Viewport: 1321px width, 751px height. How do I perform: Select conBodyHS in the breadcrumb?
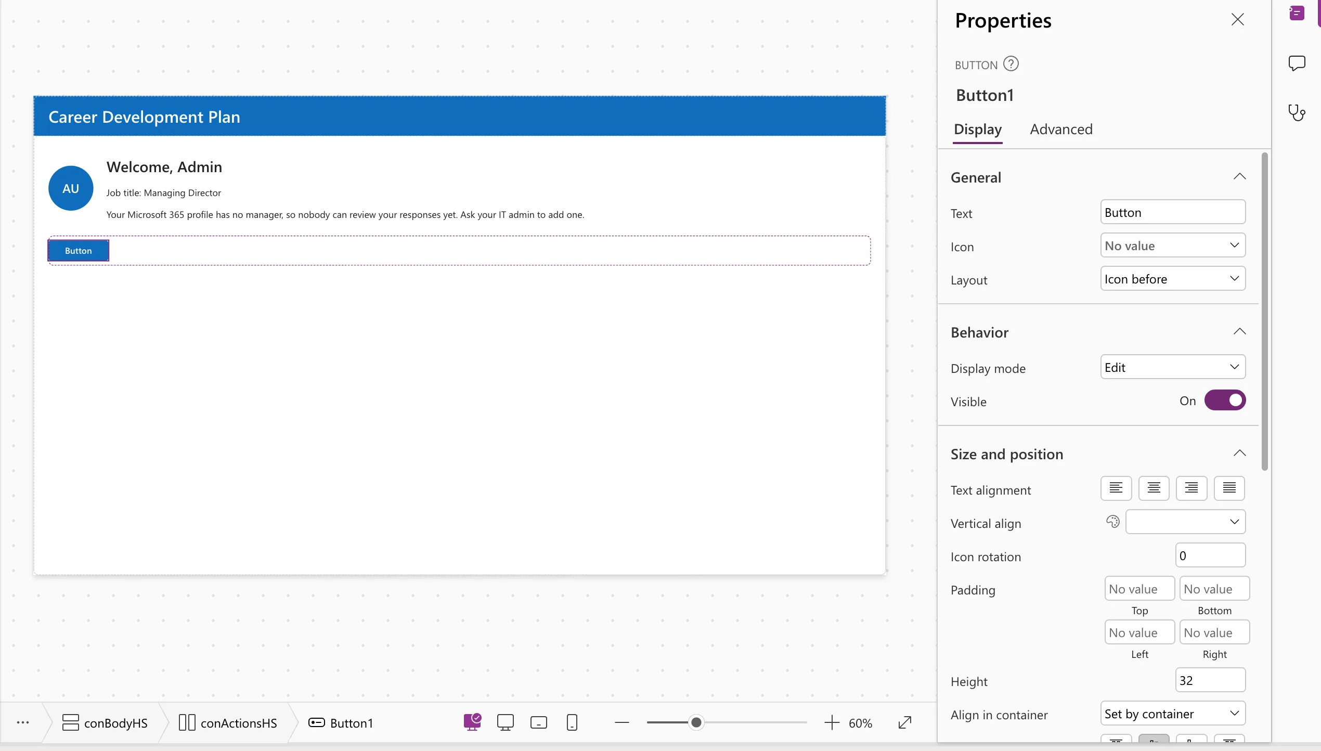[105, 723]
